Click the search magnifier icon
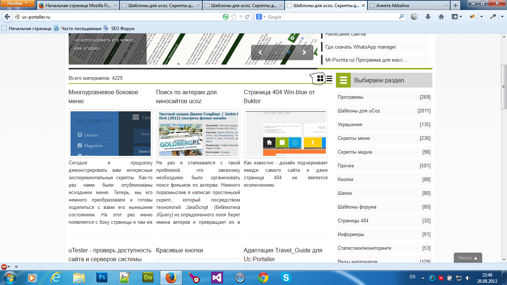Screen dimensions: 507x285 point(401,17)
